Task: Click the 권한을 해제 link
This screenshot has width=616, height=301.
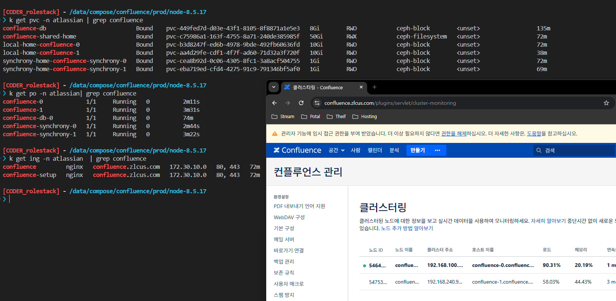Action: coord(454,134)
